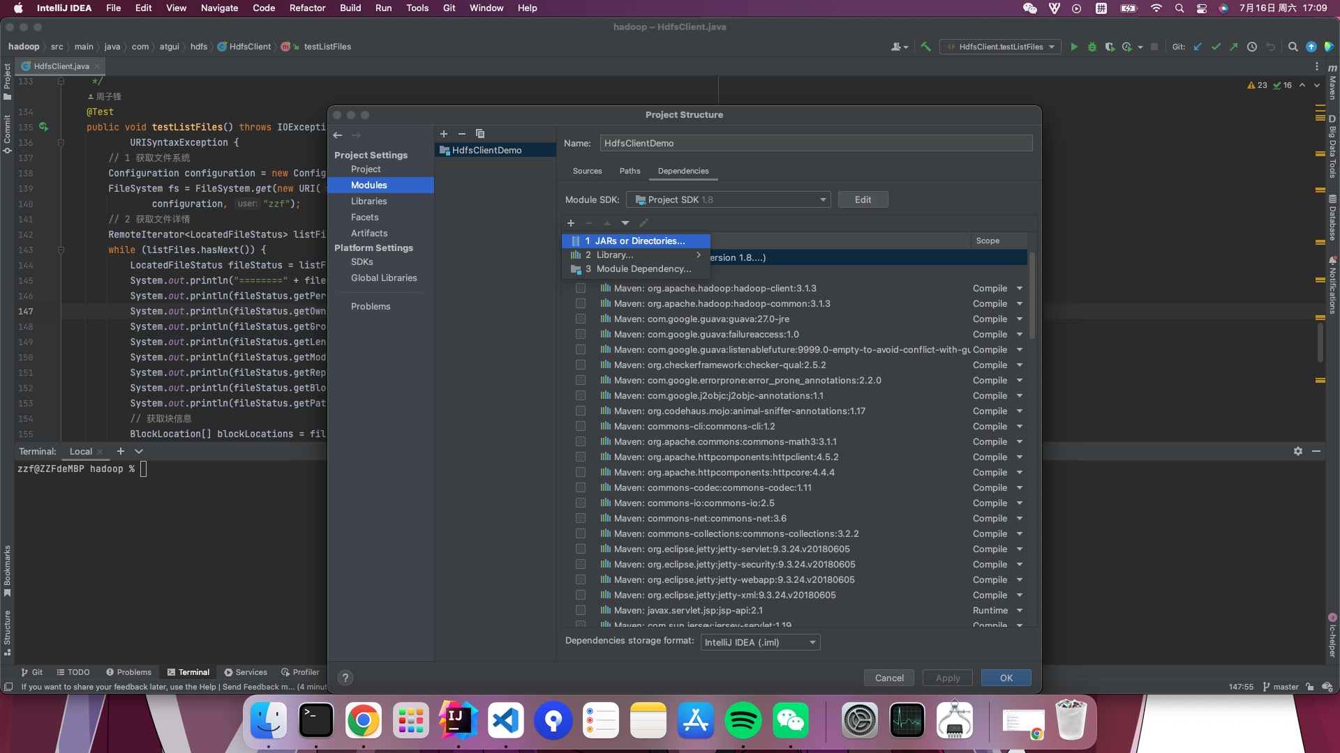Open WeChat in the Dock
Screen dimensions: 1340x753
point(791,720)
